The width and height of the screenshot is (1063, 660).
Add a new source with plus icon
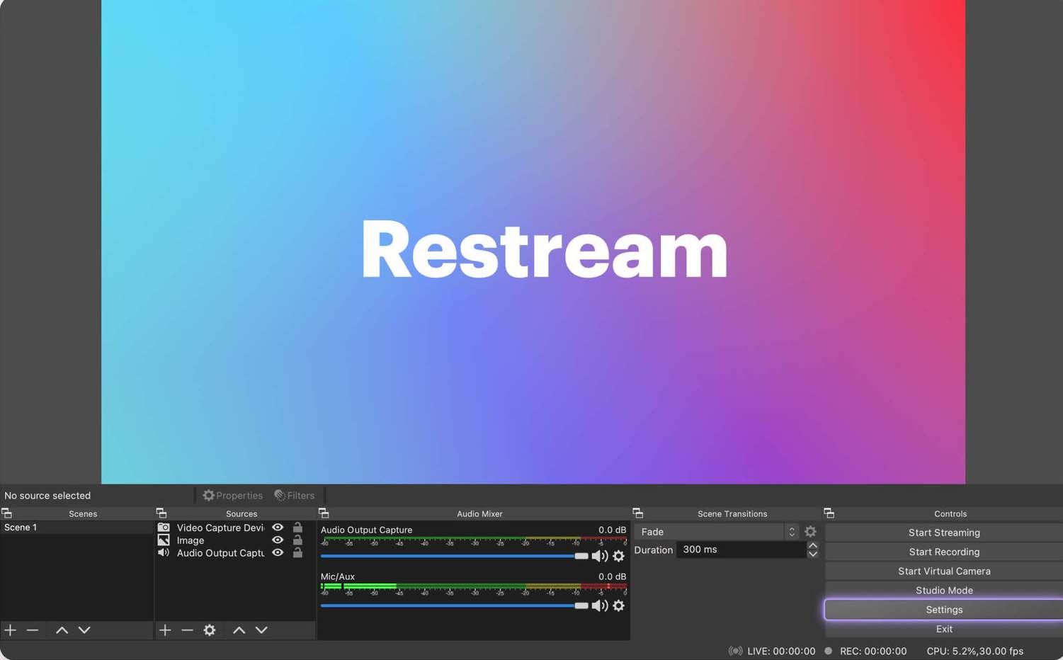click(165, 630)
